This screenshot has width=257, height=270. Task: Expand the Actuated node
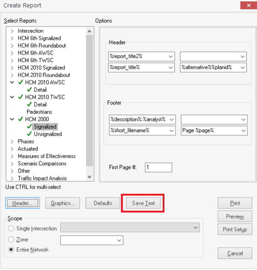pyautogui.click(x=12, y=149)
